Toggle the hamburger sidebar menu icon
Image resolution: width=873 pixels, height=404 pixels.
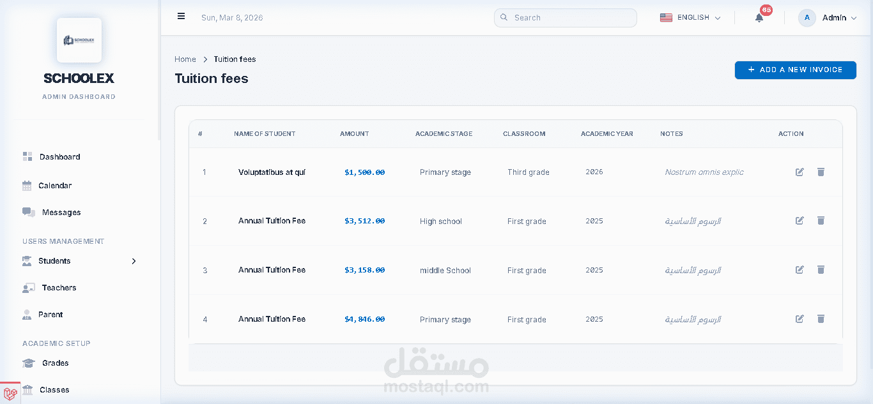182,17
